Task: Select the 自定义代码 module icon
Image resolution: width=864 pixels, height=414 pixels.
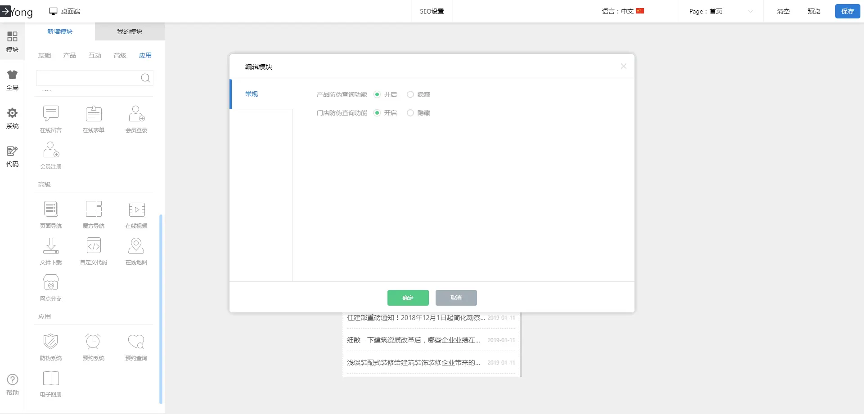Action: click(94, 246)
